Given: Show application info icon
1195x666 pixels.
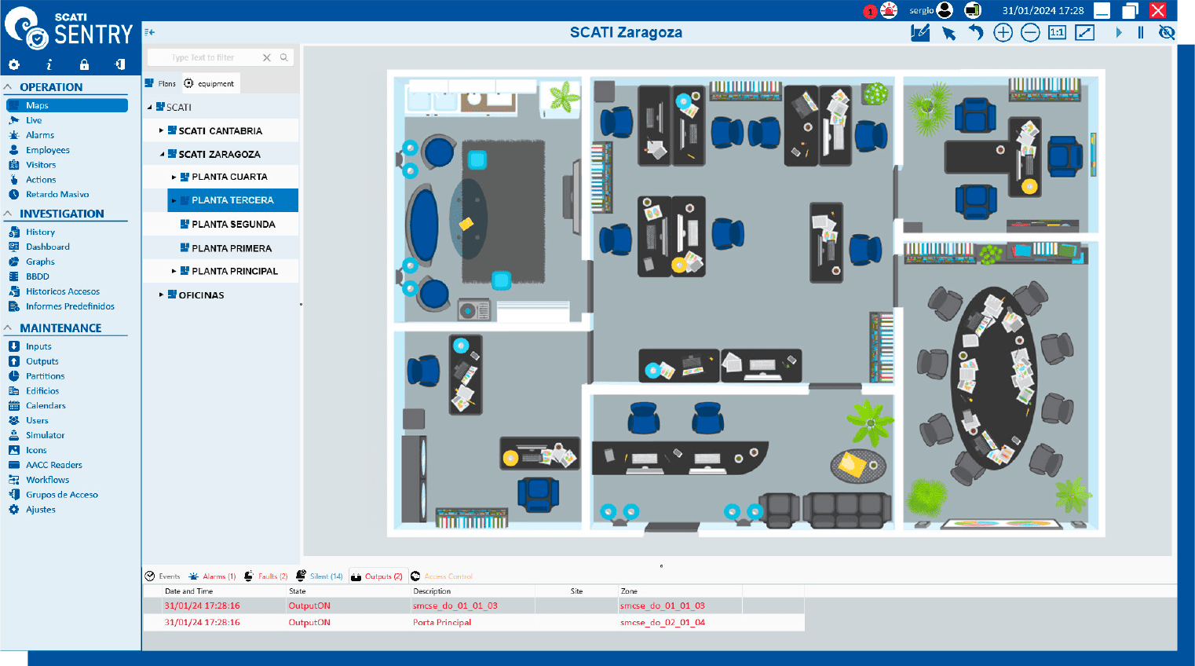Looking at the screenshot, I should pos(49,64).
